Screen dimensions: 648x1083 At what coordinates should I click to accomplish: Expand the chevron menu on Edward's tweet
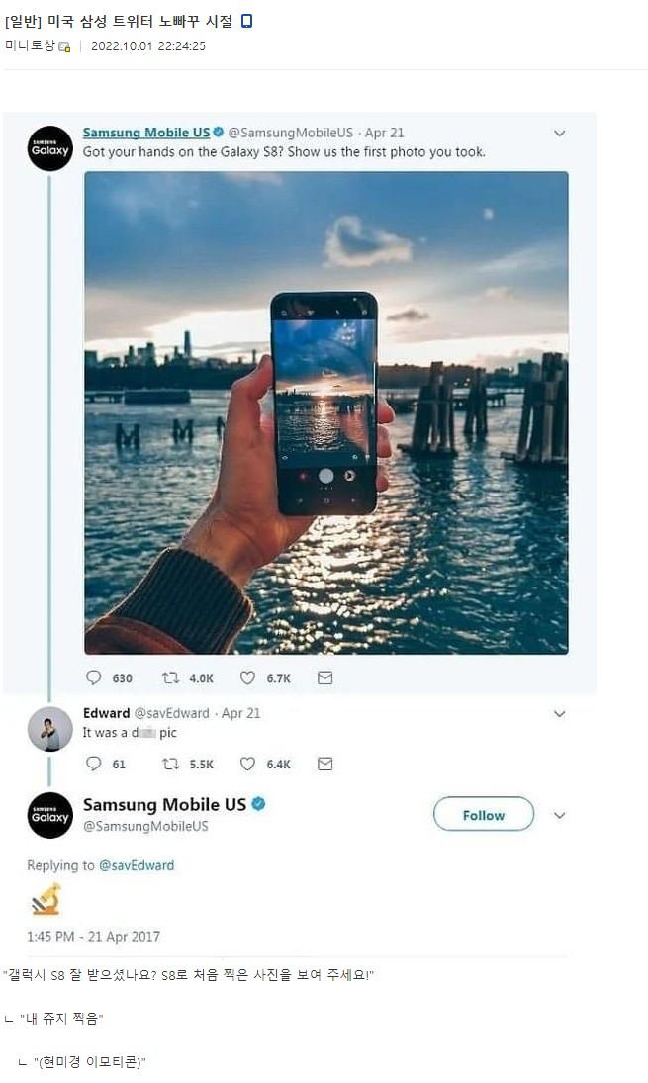(x=559, y=713)
